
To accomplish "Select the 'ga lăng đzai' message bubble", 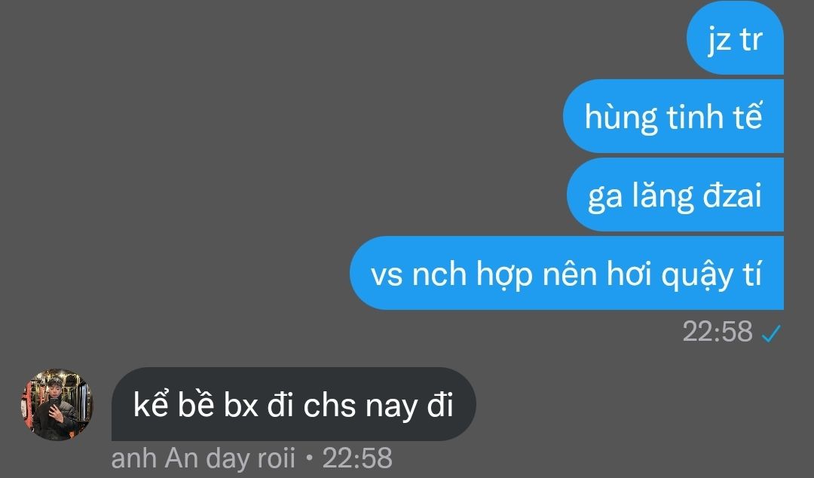I will click(x=675, y=195).
